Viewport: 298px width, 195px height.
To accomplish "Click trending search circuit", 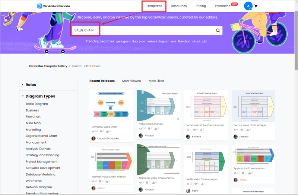I will pyautogui.click(x=196, y=41).
